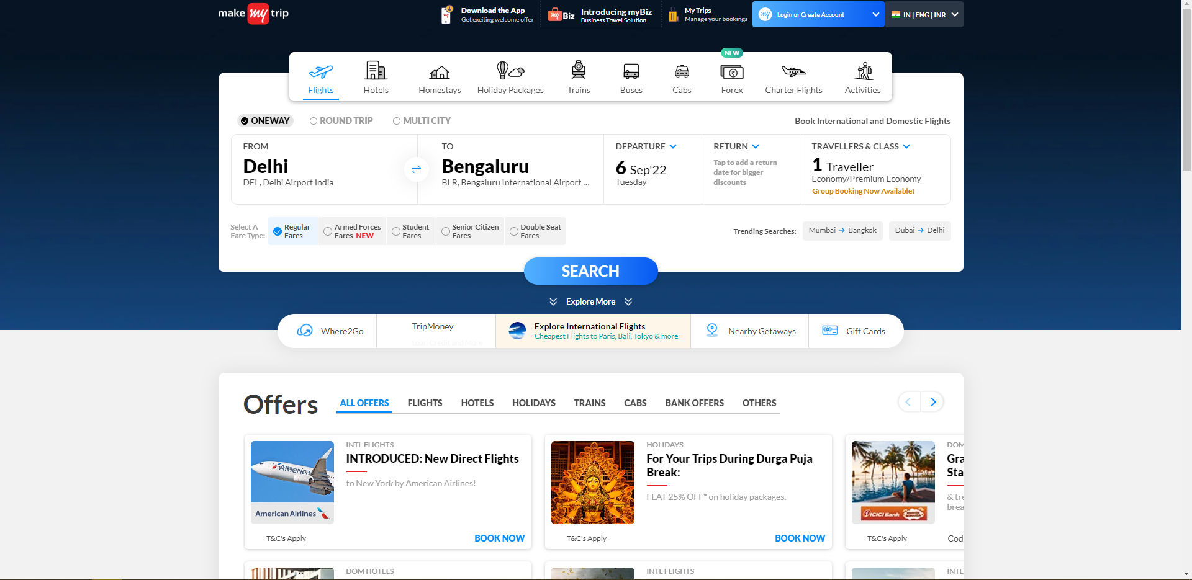Click BOOK NOW on the American Airlines offer
The height and width of the screenshot is (580, 1192).
pos(499,538)
